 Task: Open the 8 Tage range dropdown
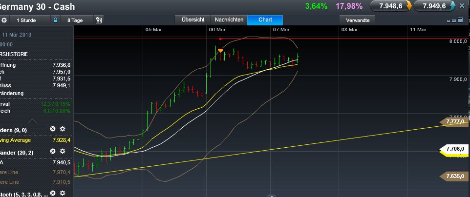point(76,20)
